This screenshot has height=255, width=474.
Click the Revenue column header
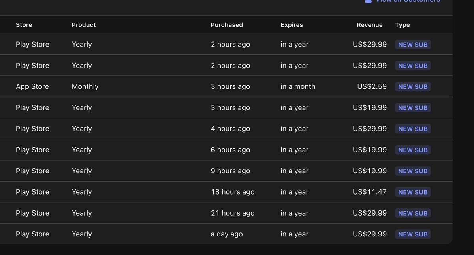coord(370,25)
